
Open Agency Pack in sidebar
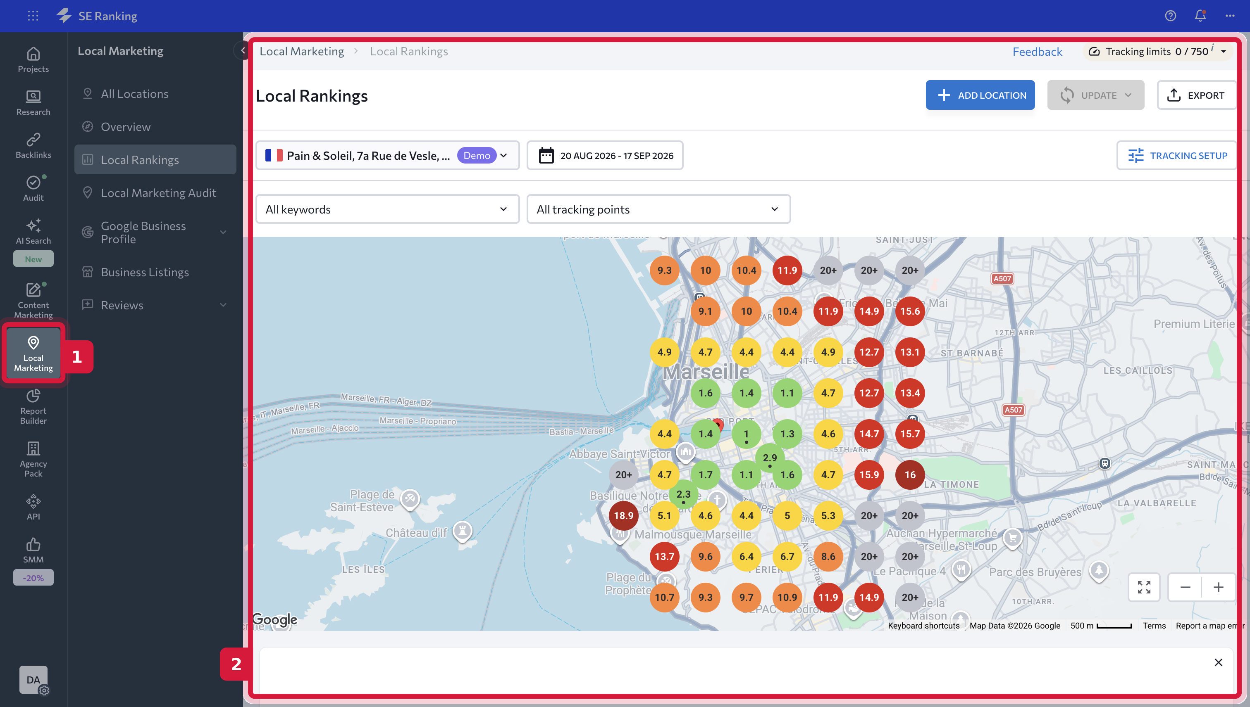pyautogui.click(x=33, y=459)
